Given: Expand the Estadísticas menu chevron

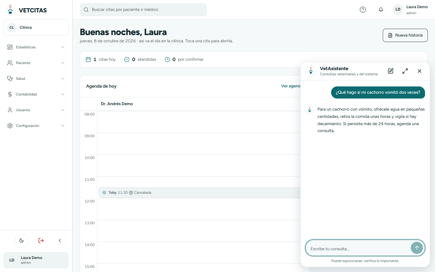Looking at the screenshot, I should point(63,47).
